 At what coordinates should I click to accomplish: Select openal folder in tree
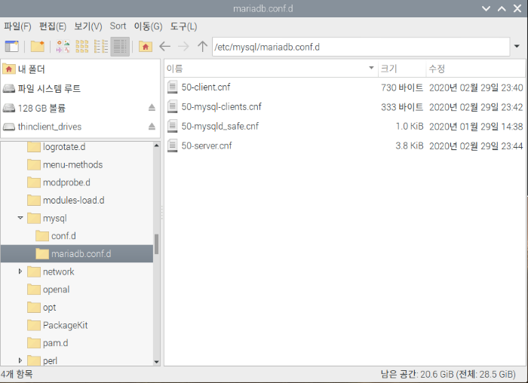pos(57,290)
